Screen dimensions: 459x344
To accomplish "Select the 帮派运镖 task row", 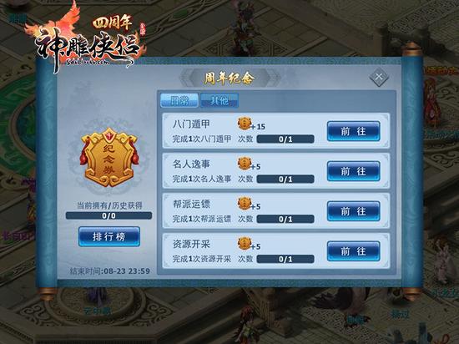I will tap(276, 210).
